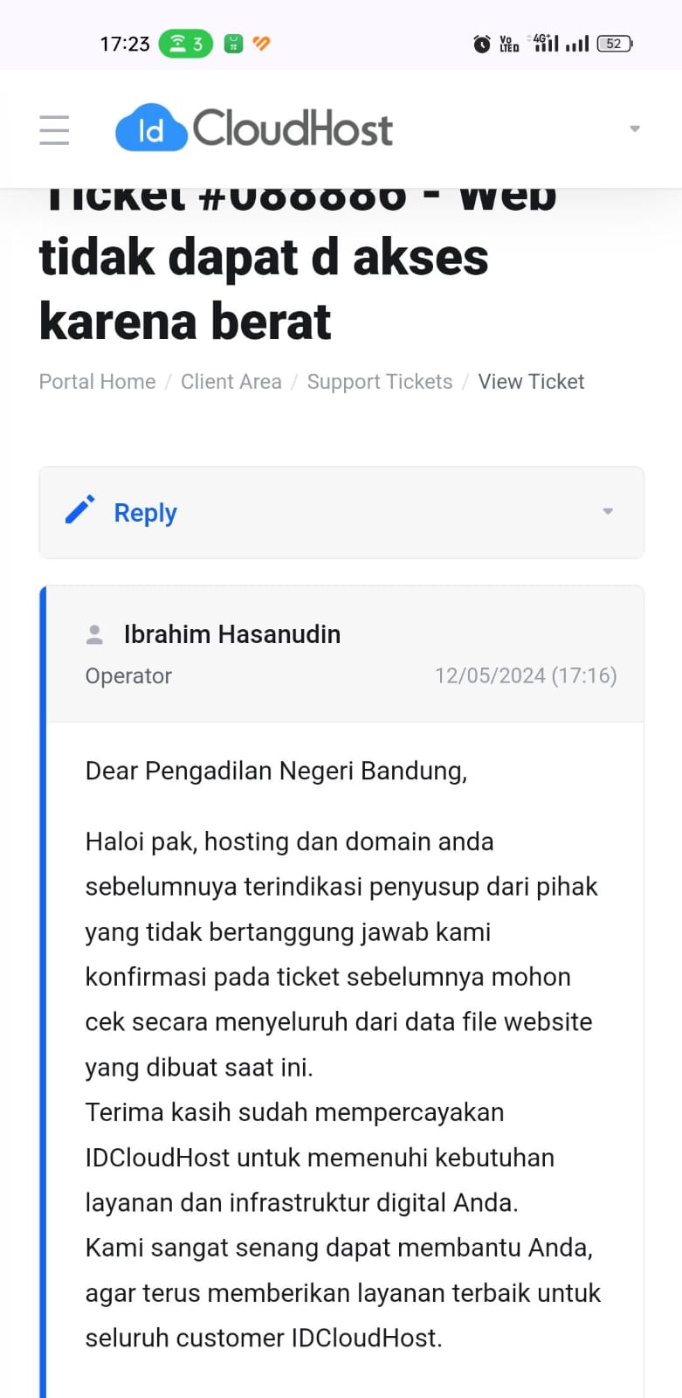682x1398 pixels.
Task: Tap the VoLTE status indicator
Action: (509, 44)
